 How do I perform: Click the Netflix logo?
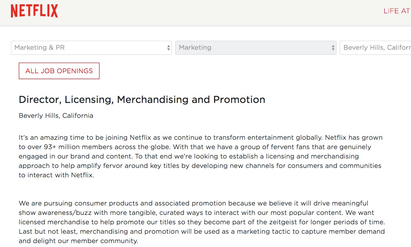point(34,11)
